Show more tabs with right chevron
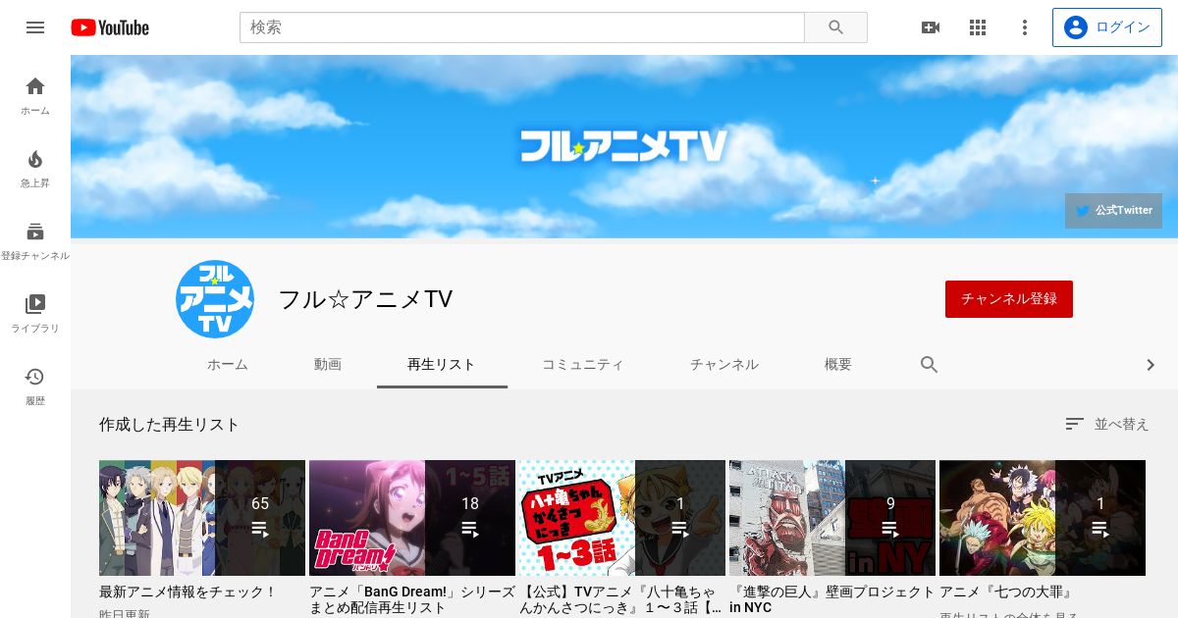1178x618 pixels. coord(1151,365)
